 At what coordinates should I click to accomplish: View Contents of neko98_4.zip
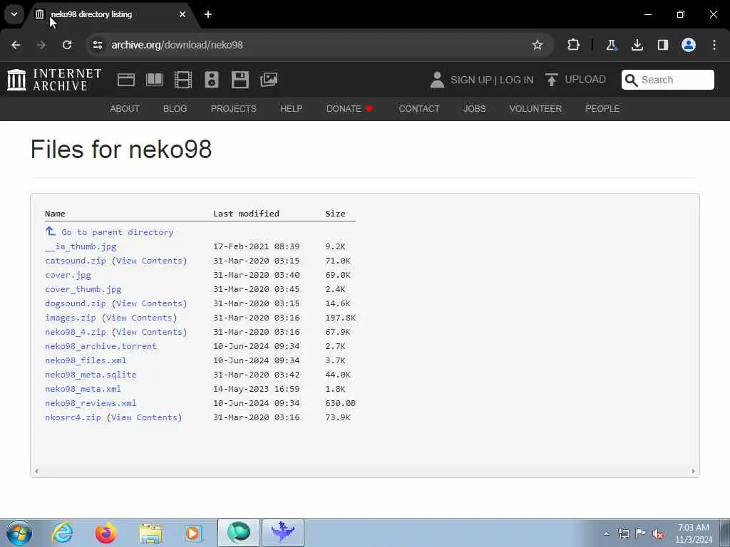[150, 332]
